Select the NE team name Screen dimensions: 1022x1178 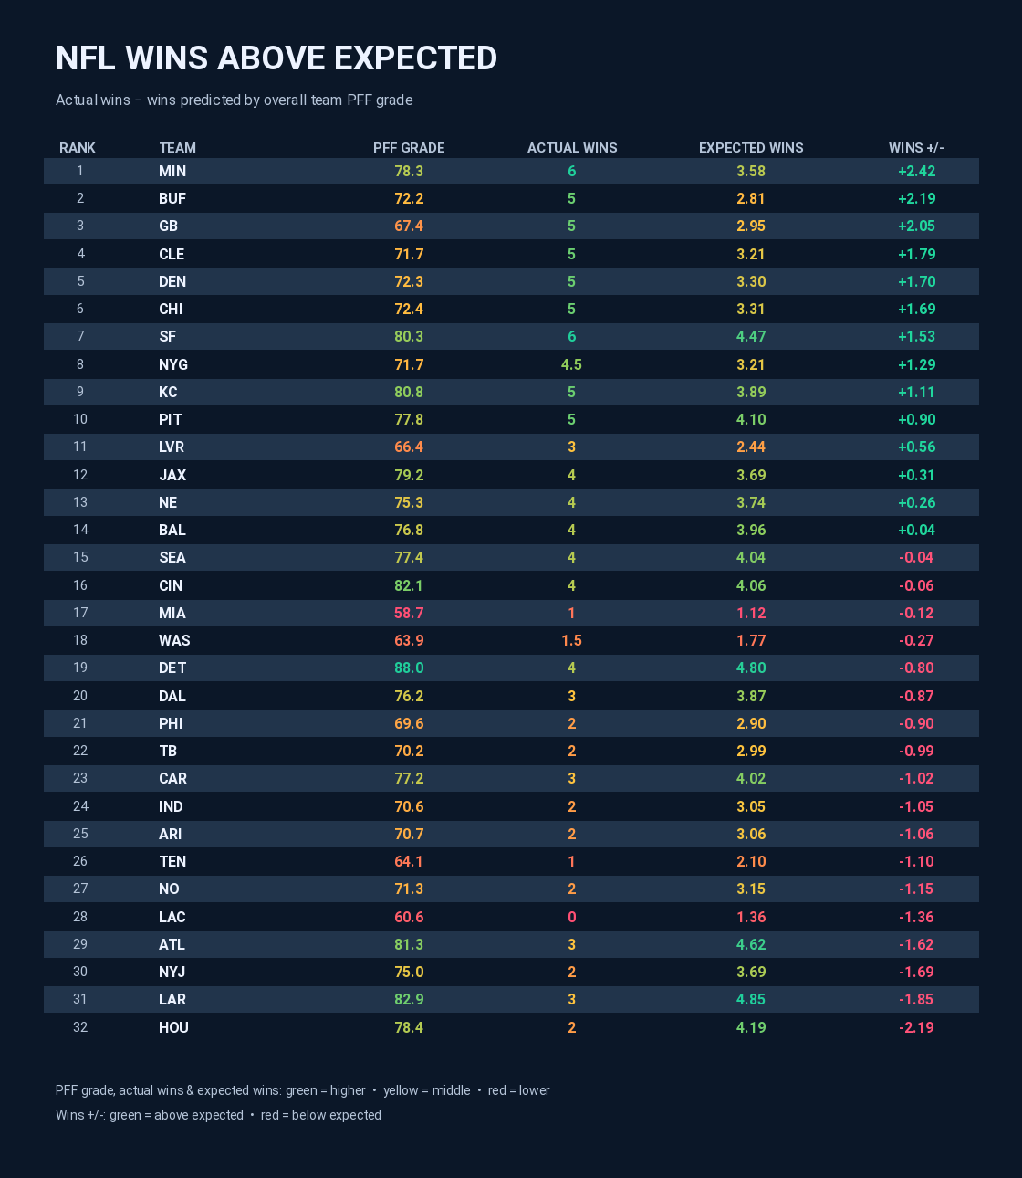coord(168,502)
